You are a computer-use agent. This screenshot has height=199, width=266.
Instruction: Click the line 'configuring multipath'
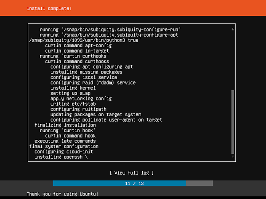click(78, 109)
